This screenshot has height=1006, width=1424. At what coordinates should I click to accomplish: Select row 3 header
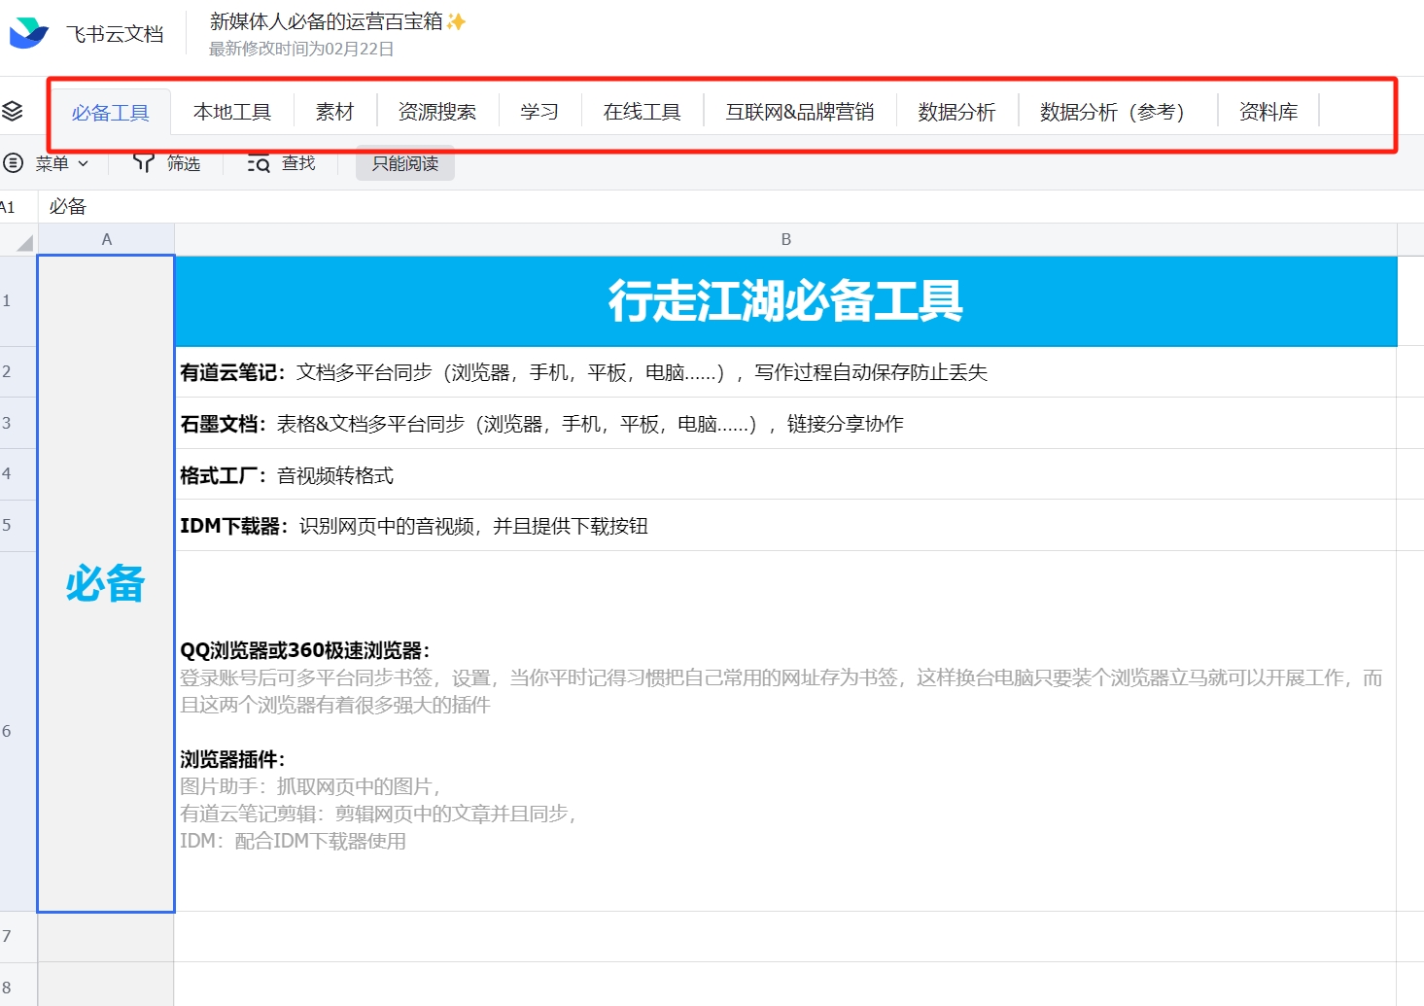tap(17, 423)
